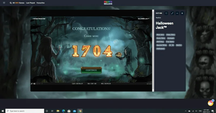The image size is (216, 113).
Task: Open game settings wrench icon
Action: point(32,84)
